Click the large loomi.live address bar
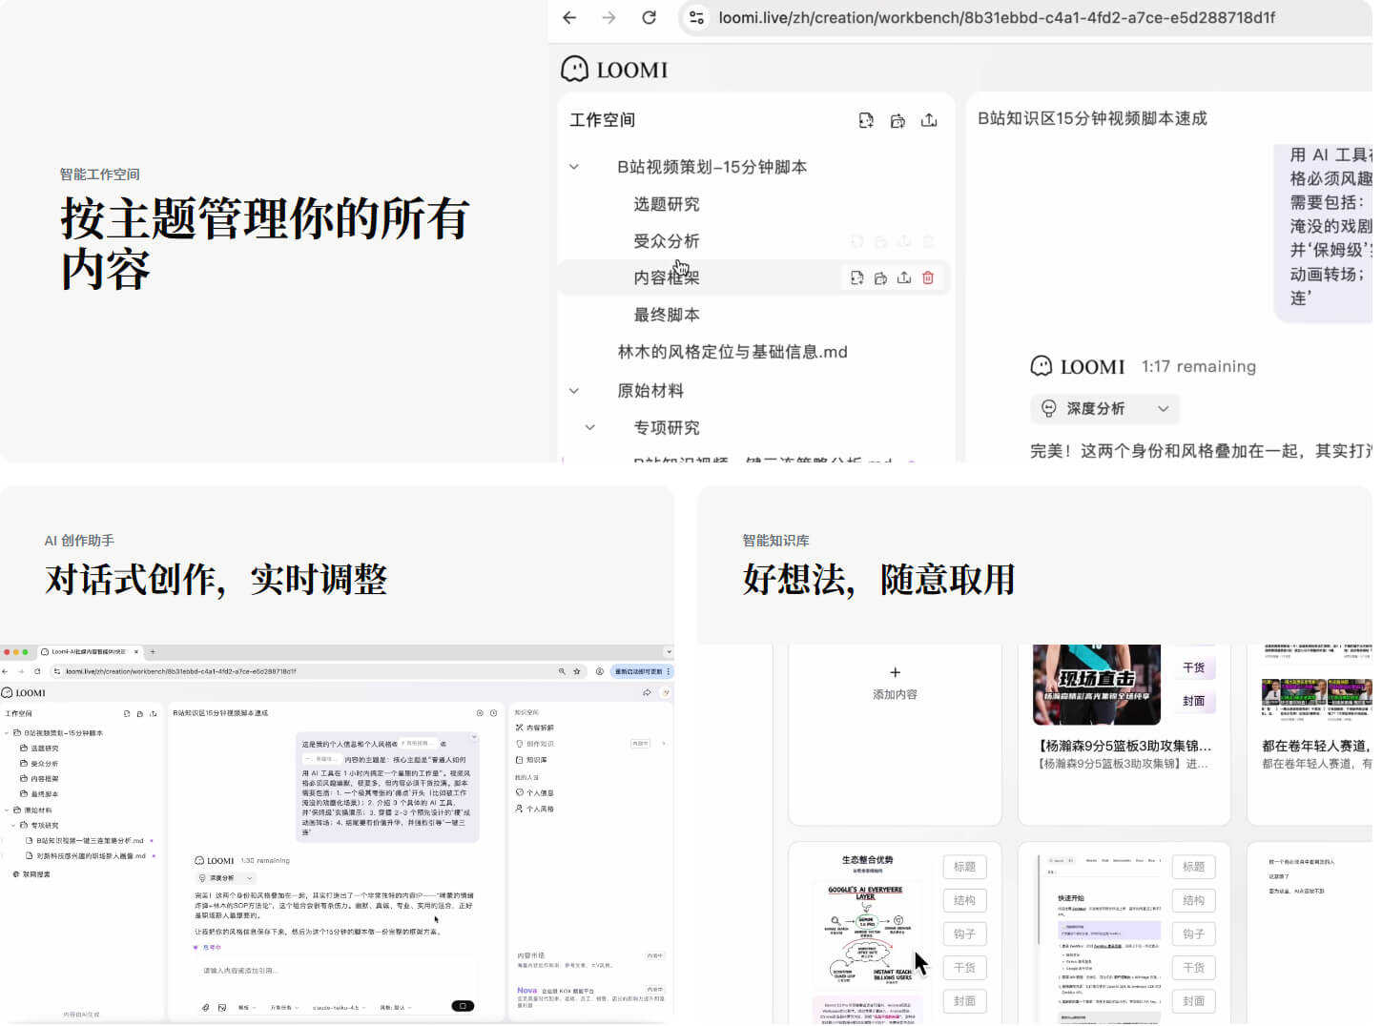Viewport: 1382px width, 1026px height. point(997,17)
